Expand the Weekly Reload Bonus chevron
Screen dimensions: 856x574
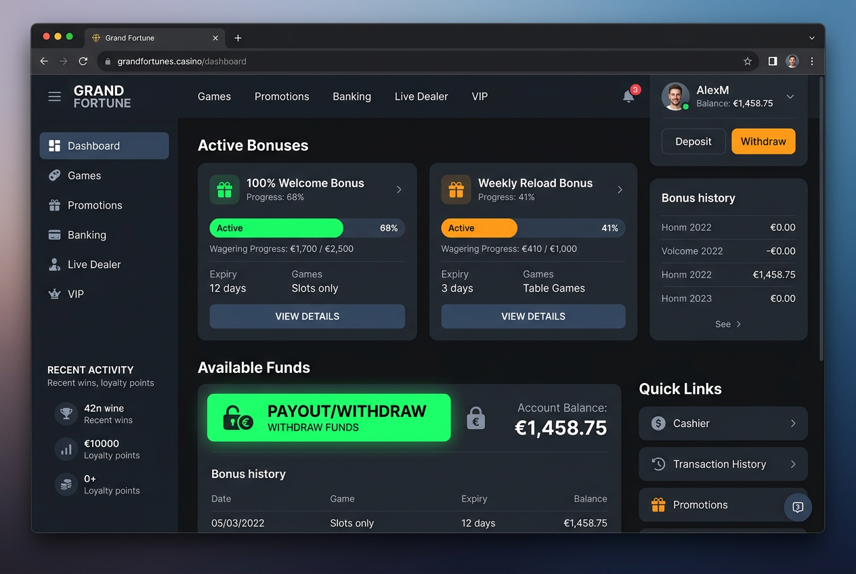[620, 190]
